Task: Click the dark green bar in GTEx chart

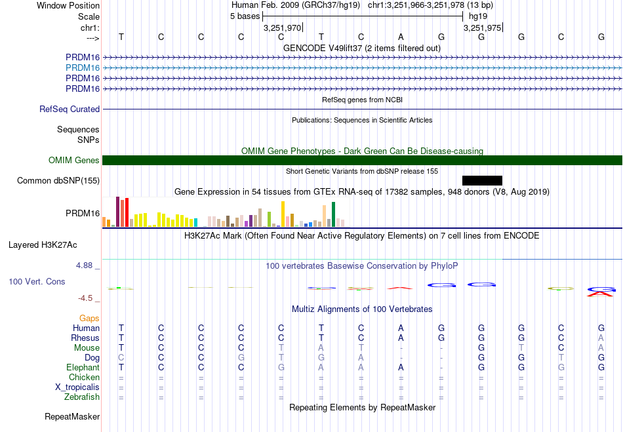Action: point(333,214)
